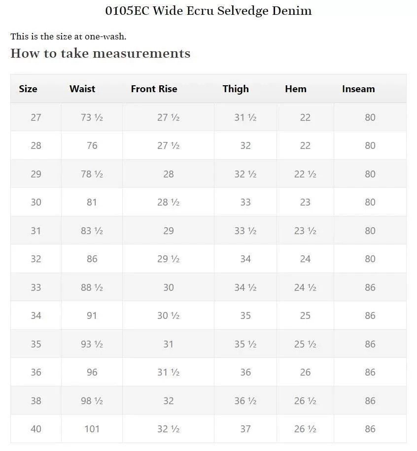Select size 40 in the Size column

click(x=36, y=429)
